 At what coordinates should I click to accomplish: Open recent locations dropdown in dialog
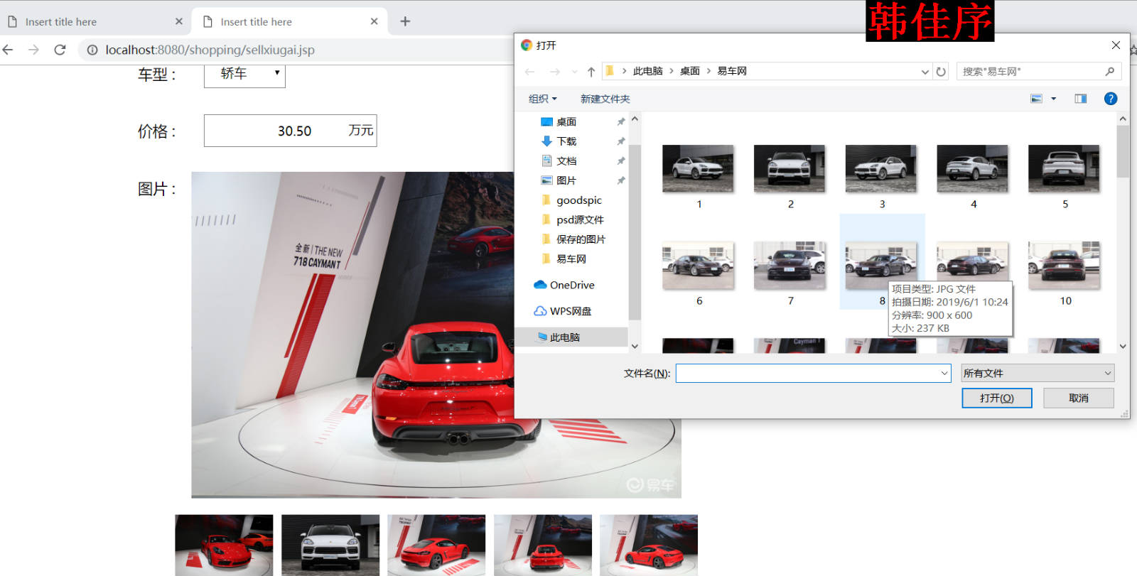574,72
